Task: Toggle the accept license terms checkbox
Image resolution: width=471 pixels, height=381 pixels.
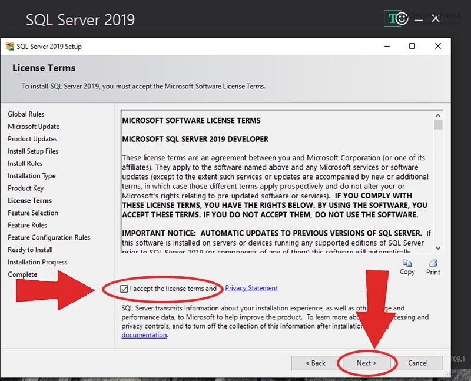Action: point(123,289)
